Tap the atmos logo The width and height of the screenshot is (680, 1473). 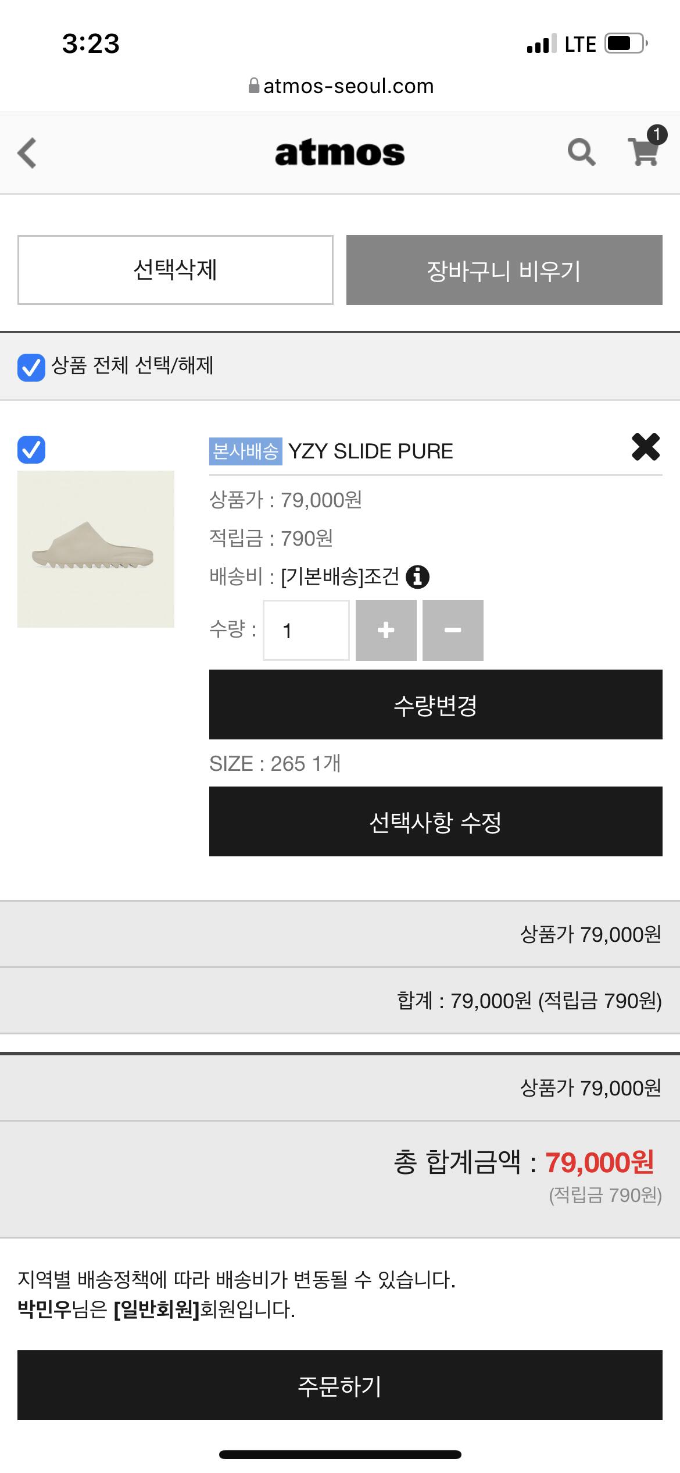click(340, 153)
